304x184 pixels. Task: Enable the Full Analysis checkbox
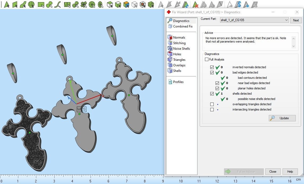(x=207, y=59)
